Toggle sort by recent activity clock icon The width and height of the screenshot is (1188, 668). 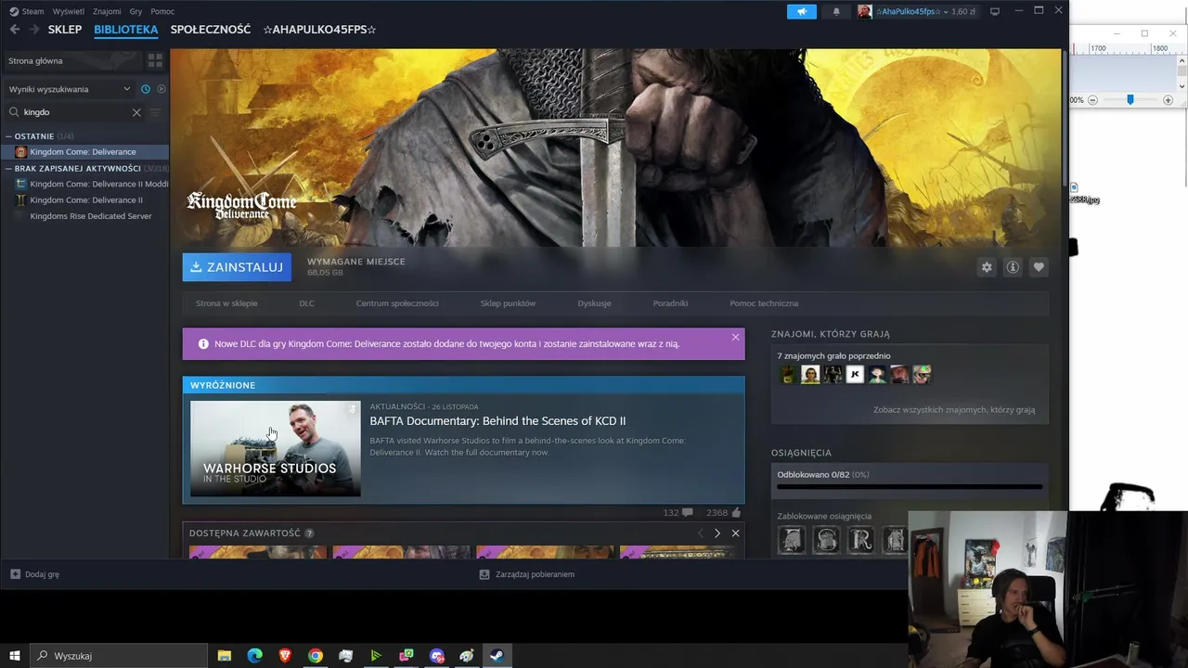click(x=146, y=89)
